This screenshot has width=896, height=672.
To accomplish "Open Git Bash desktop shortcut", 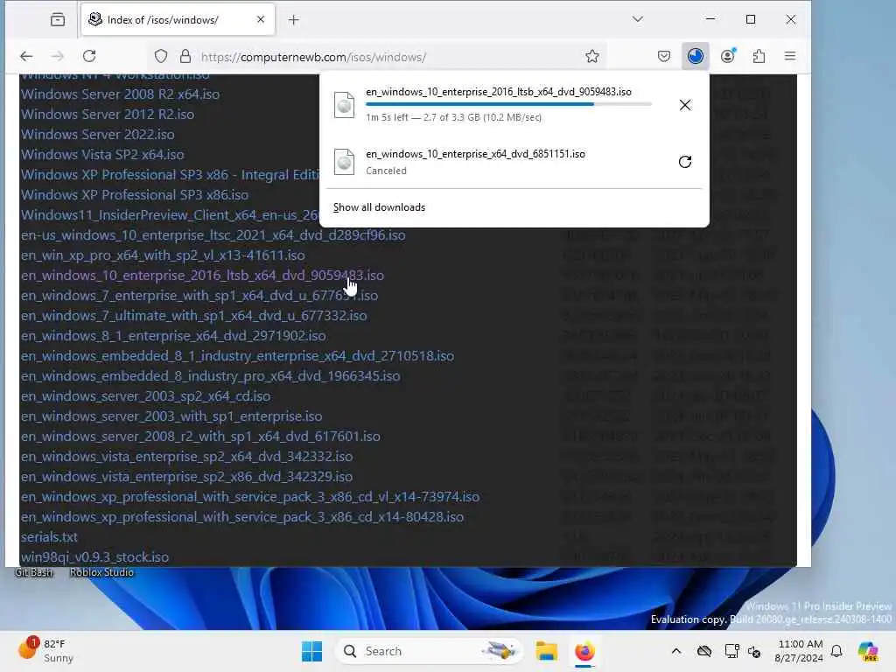I will [34, 572].
